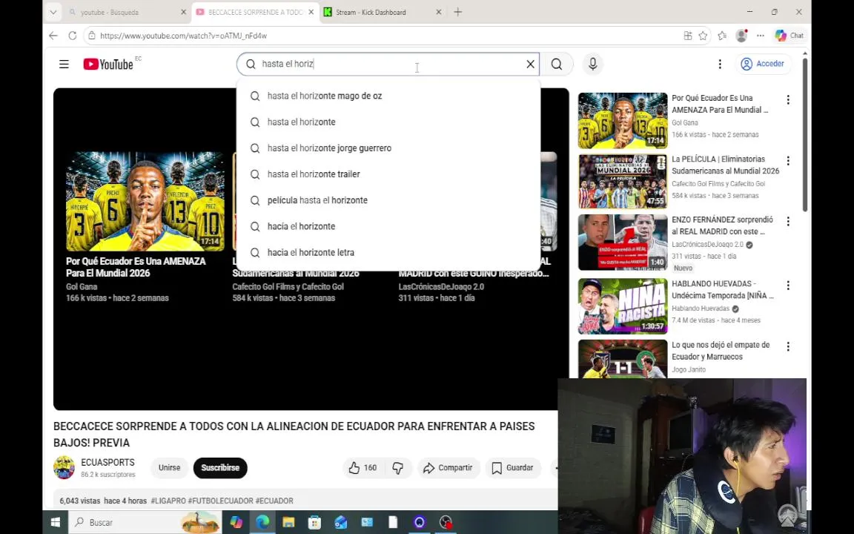The image size is (854, 534).
Task: Open hashtag #FUTBOLECUADOR link
Action: click(x=221, y=501)
